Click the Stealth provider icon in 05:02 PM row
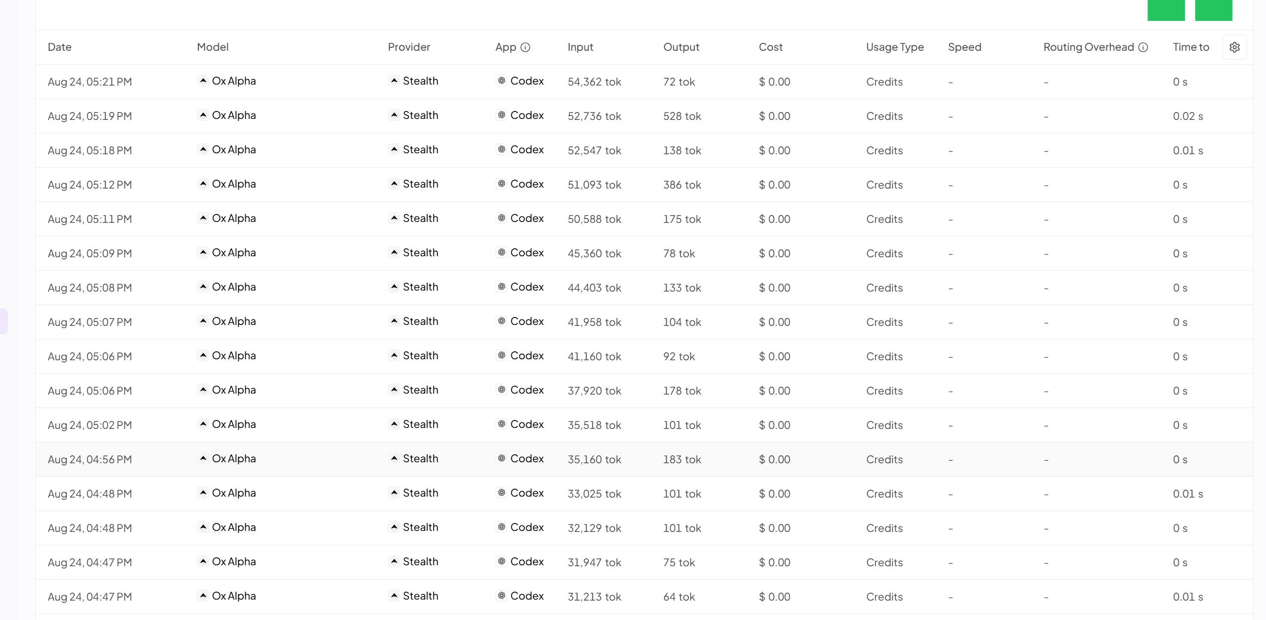This screenshot has width=1266, height=620. [x=394, y=424]
